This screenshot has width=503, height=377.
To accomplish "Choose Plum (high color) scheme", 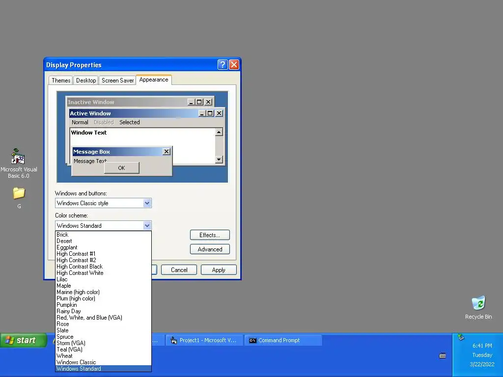I will (103, 298).
